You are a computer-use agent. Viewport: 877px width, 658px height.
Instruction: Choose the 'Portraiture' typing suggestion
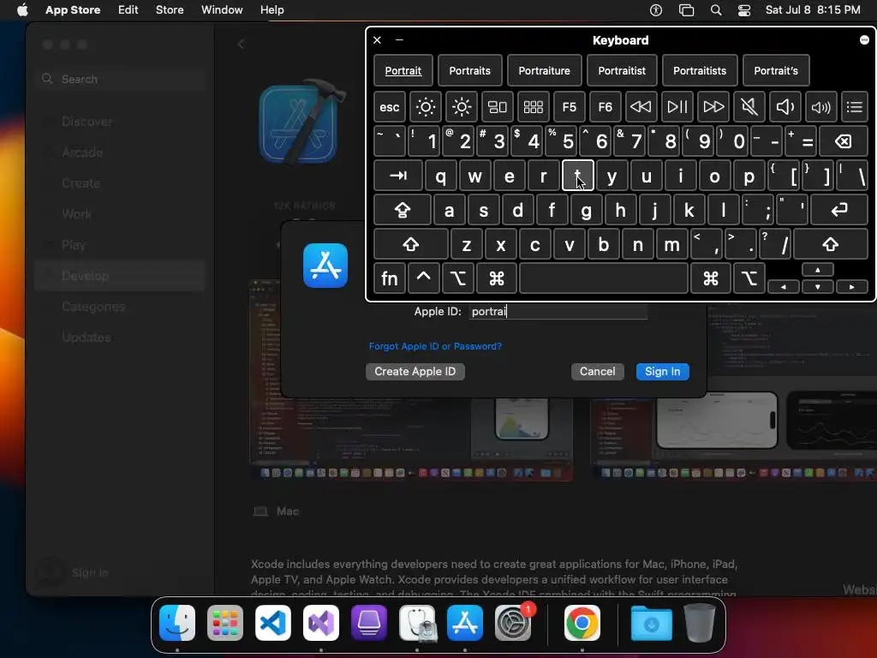544,71
